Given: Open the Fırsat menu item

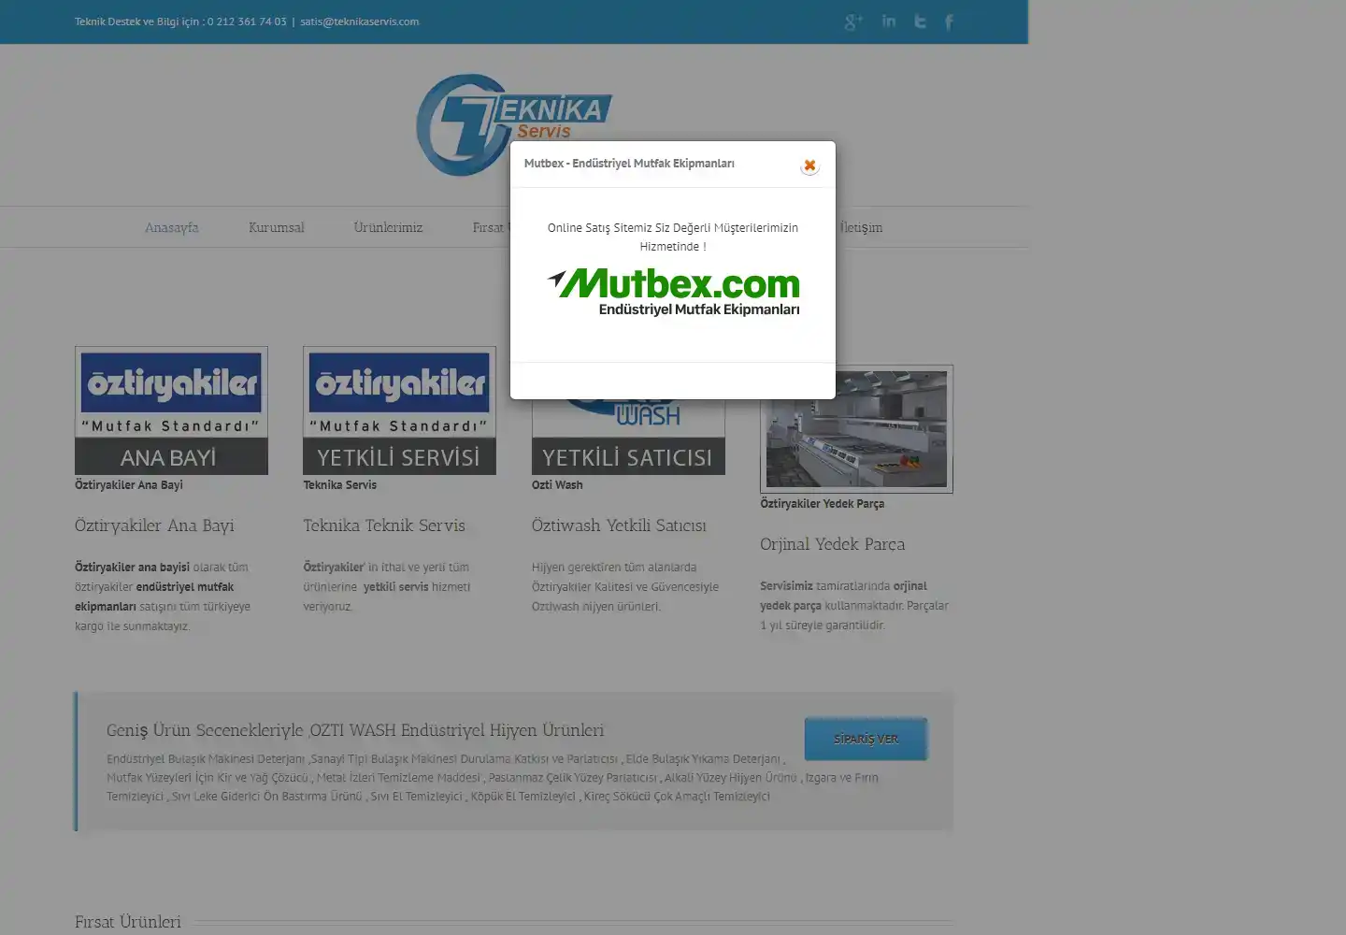Looking at the screenshot, I should (x=491, y=227).
